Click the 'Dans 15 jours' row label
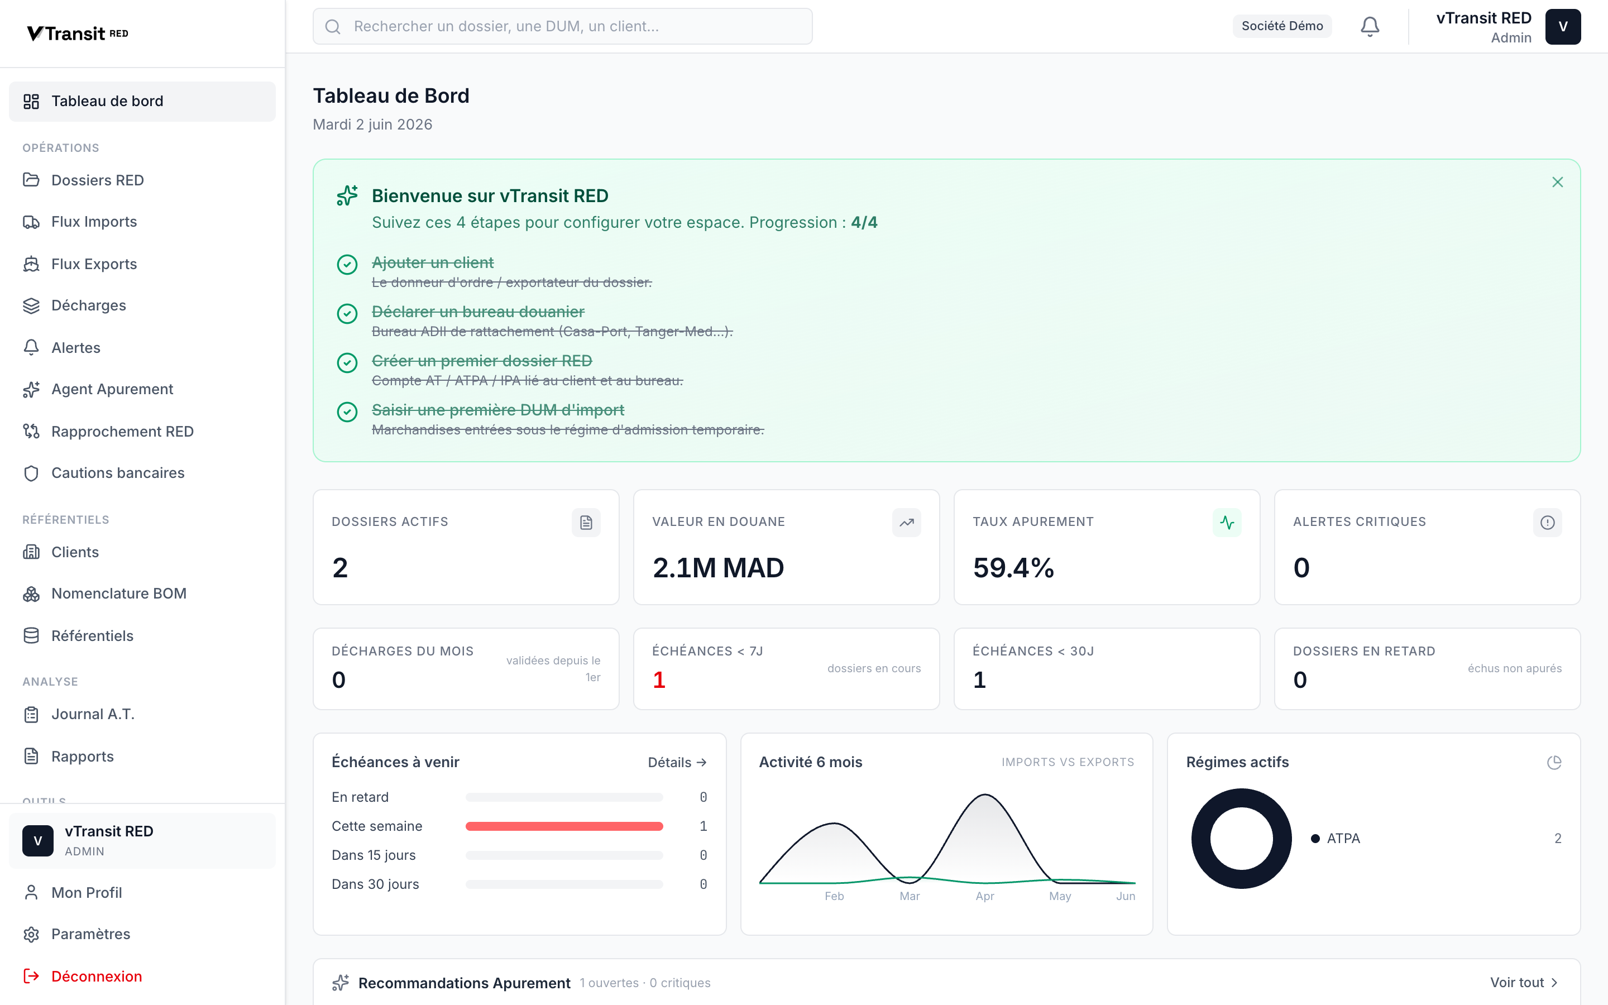This screenshot has height=1005, width=1608. click(374, 855)
